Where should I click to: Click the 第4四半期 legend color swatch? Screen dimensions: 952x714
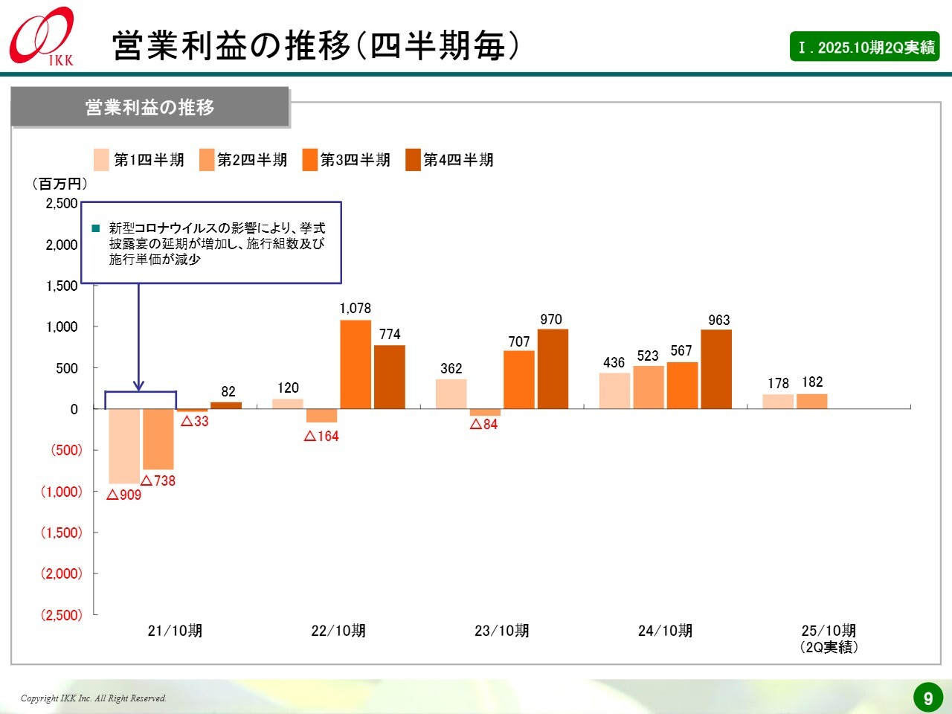[413, 160]
